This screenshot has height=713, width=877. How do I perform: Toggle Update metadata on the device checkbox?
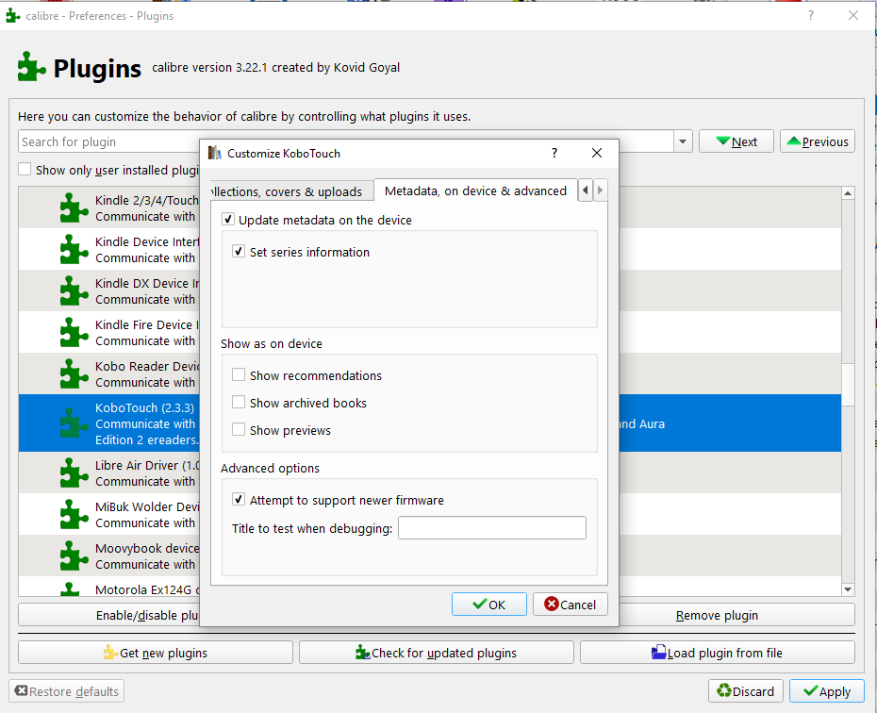pyautogui.click(x=227, y=219)
